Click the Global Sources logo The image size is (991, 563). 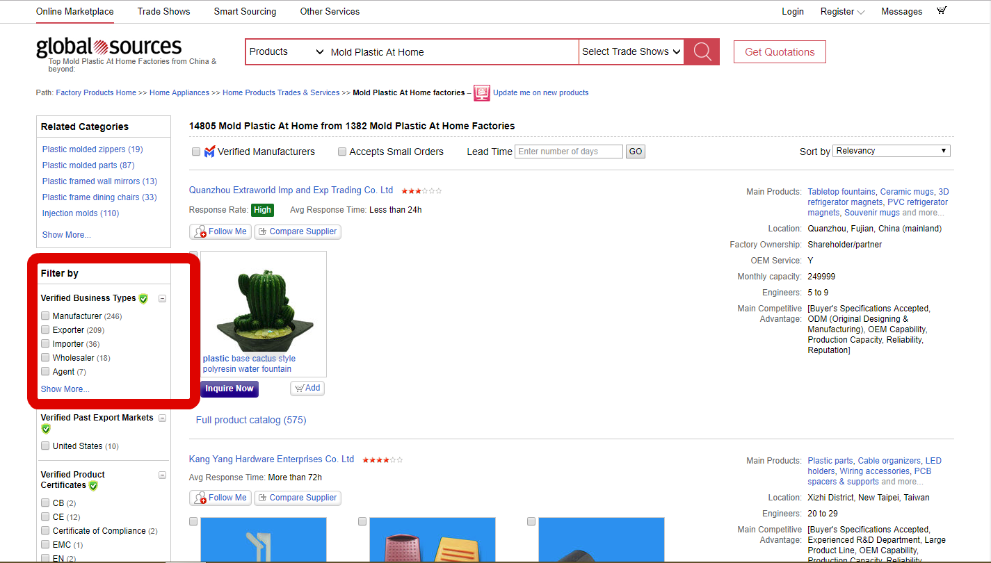[x=108, y=47]
